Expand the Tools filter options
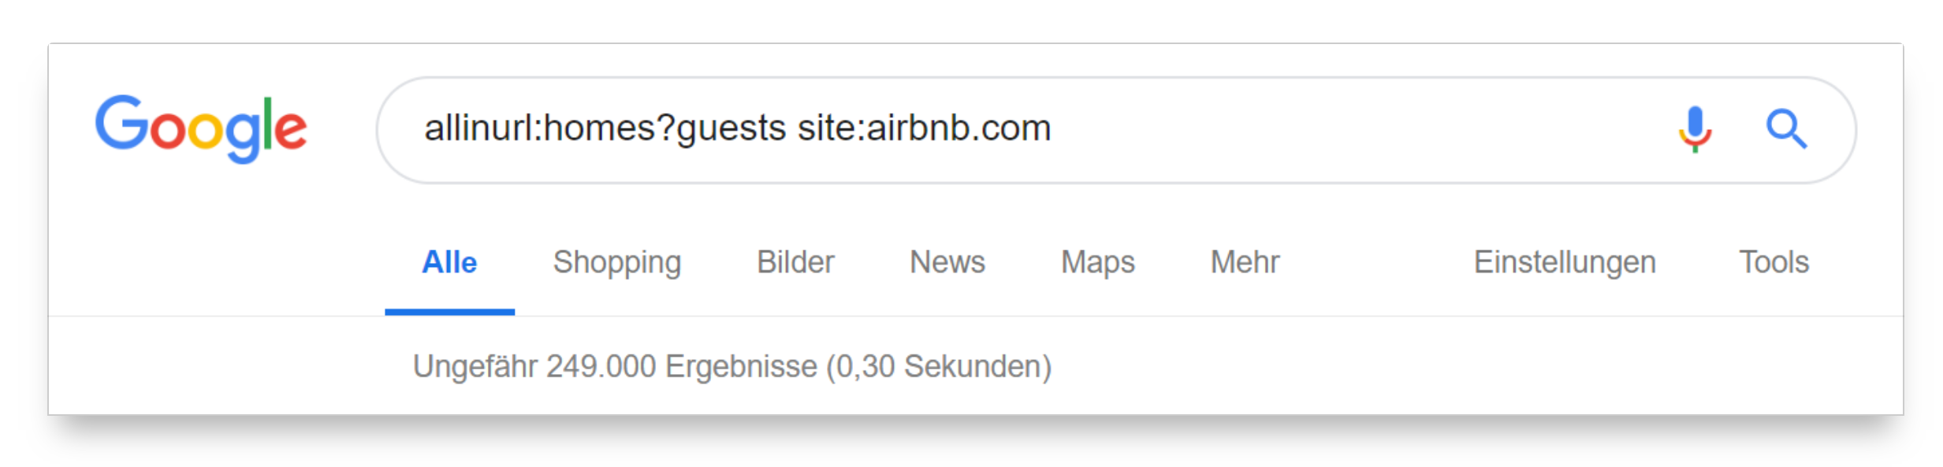1943x467 pixels. pyautogui.click(x=1774, y=262)
